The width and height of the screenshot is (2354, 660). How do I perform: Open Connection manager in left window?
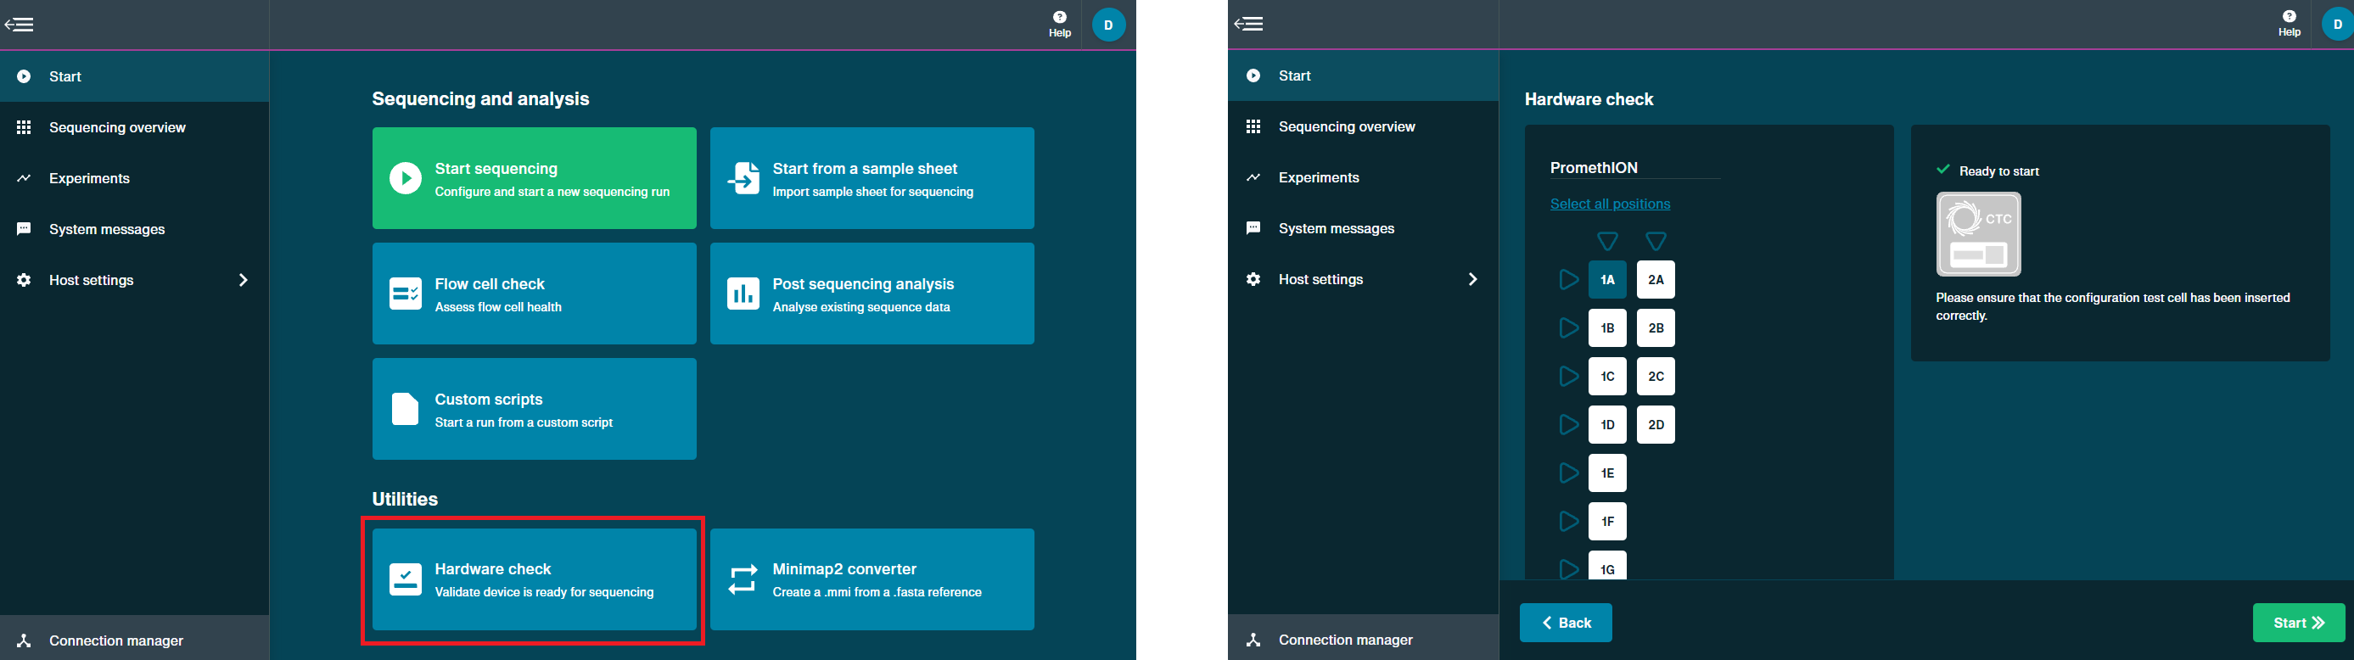tap(134, 639)
